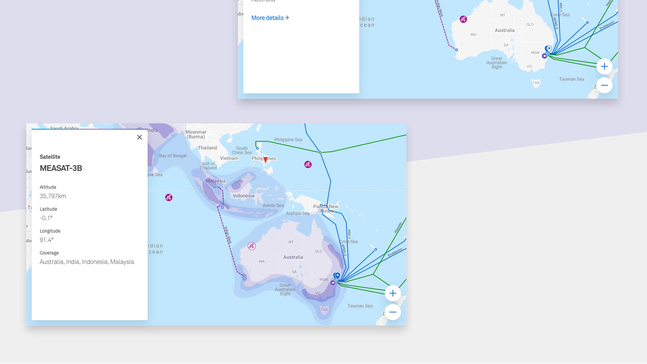This screenshot has height=364, width=647.
Task: Zoom in on the upper map
Action: point(605,66)
